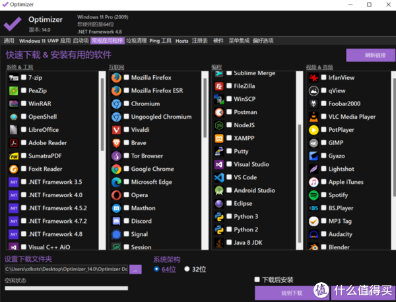Click the Putty icon
The image size is (396, 302).
pos(219,152)
